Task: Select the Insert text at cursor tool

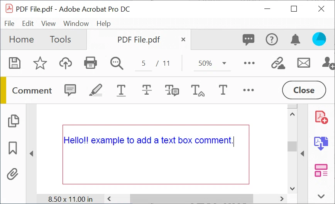Action: (x=198, y=90)
